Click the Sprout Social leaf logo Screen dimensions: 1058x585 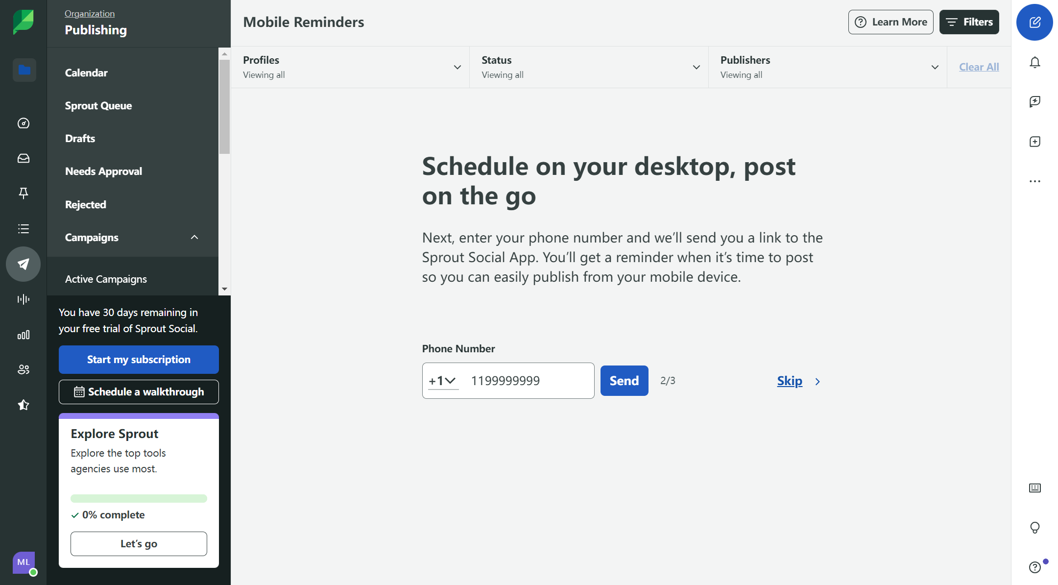(x=23, y=22)
